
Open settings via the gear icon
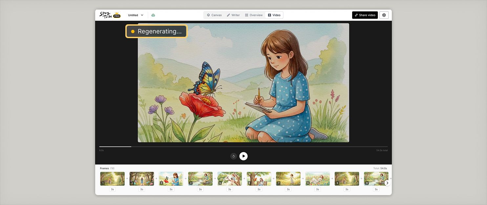pyautogui.click(x=384, y=15)
